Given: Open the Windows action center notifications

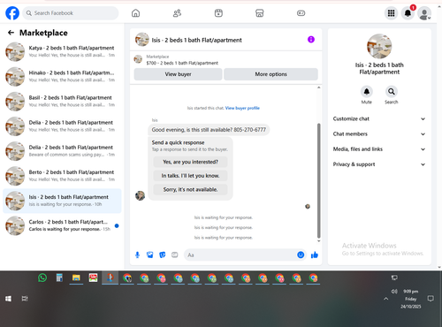Looking at the screenshot, I should (x=431, y=299).
